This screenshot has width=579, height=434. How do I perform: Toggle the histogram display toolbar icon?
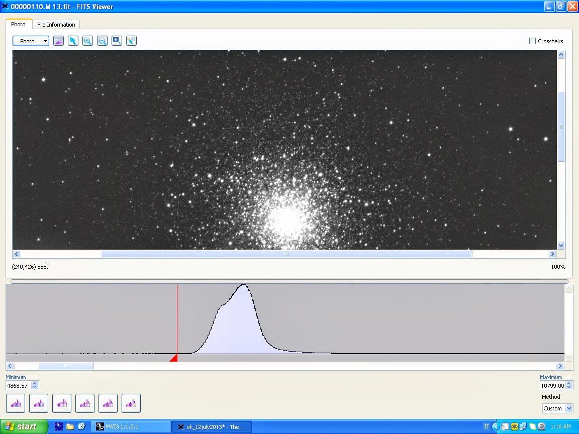click(x=58, y=41)
